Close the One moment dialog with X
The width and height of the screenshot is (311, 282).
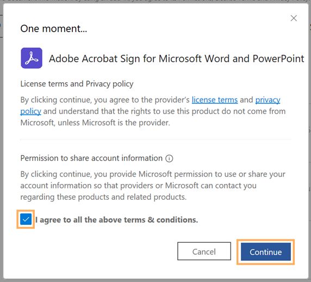(x=294, y=19)
